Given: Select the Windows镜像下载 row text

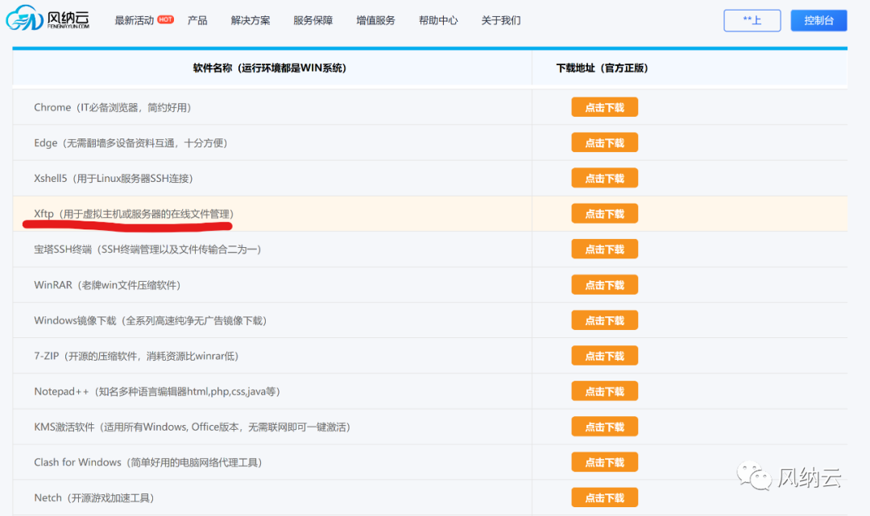Looking at the screenshot, I should tap(151, 320).
